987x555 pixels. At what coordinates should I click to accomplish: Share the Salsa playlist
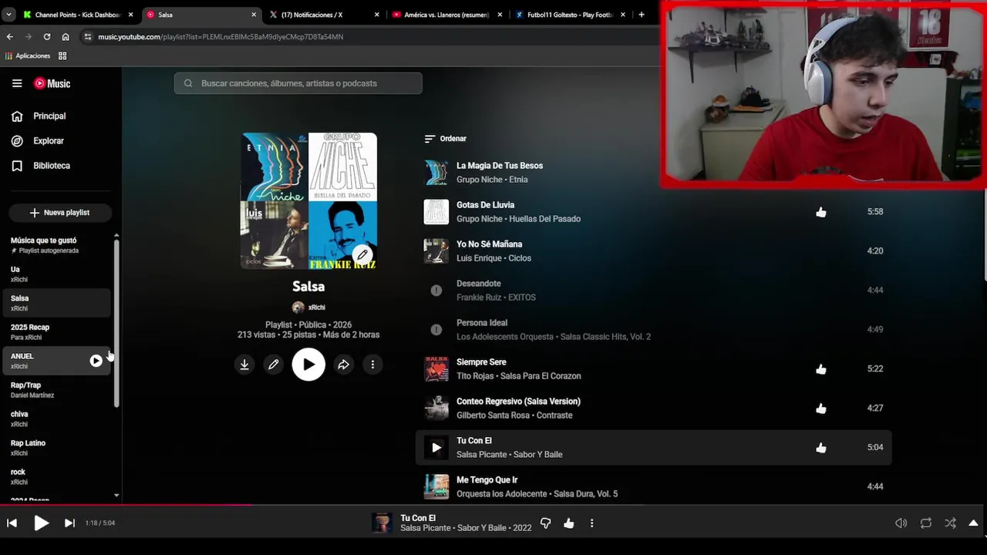click(343, 365)
